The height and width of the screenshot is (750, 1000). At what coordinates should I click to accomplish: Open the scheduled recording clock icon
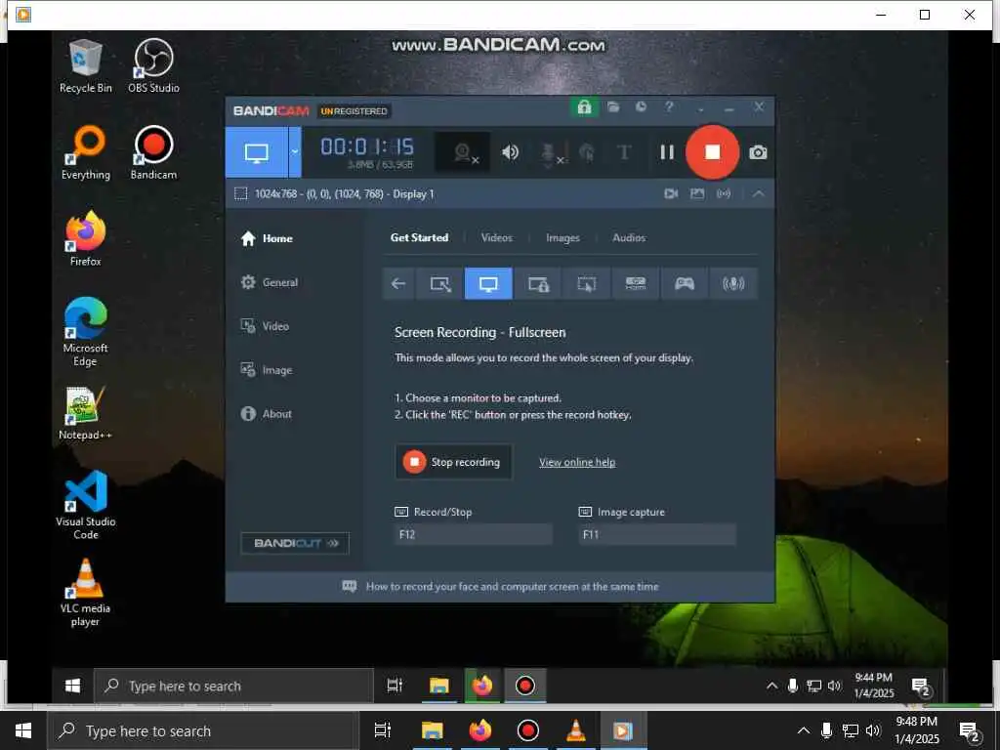coord(641,107)
